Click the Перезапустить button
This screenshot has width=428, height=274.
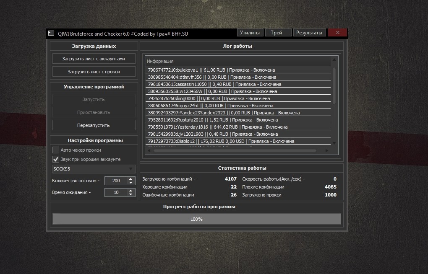coord(94,125)
